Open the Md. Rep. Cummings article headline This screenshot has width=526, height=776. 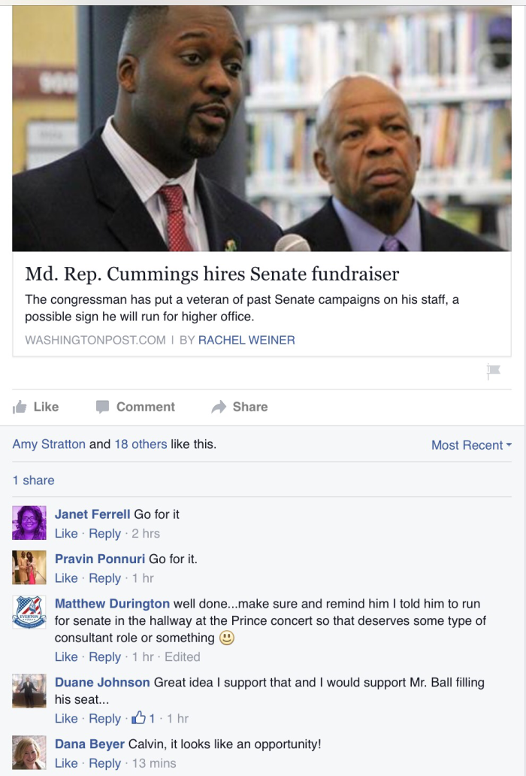tap(212, 274)
